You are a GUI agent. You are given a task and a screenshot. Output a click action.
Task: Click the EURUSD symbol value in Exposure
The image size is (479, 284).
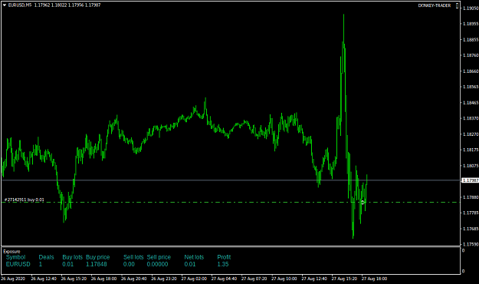18,264
